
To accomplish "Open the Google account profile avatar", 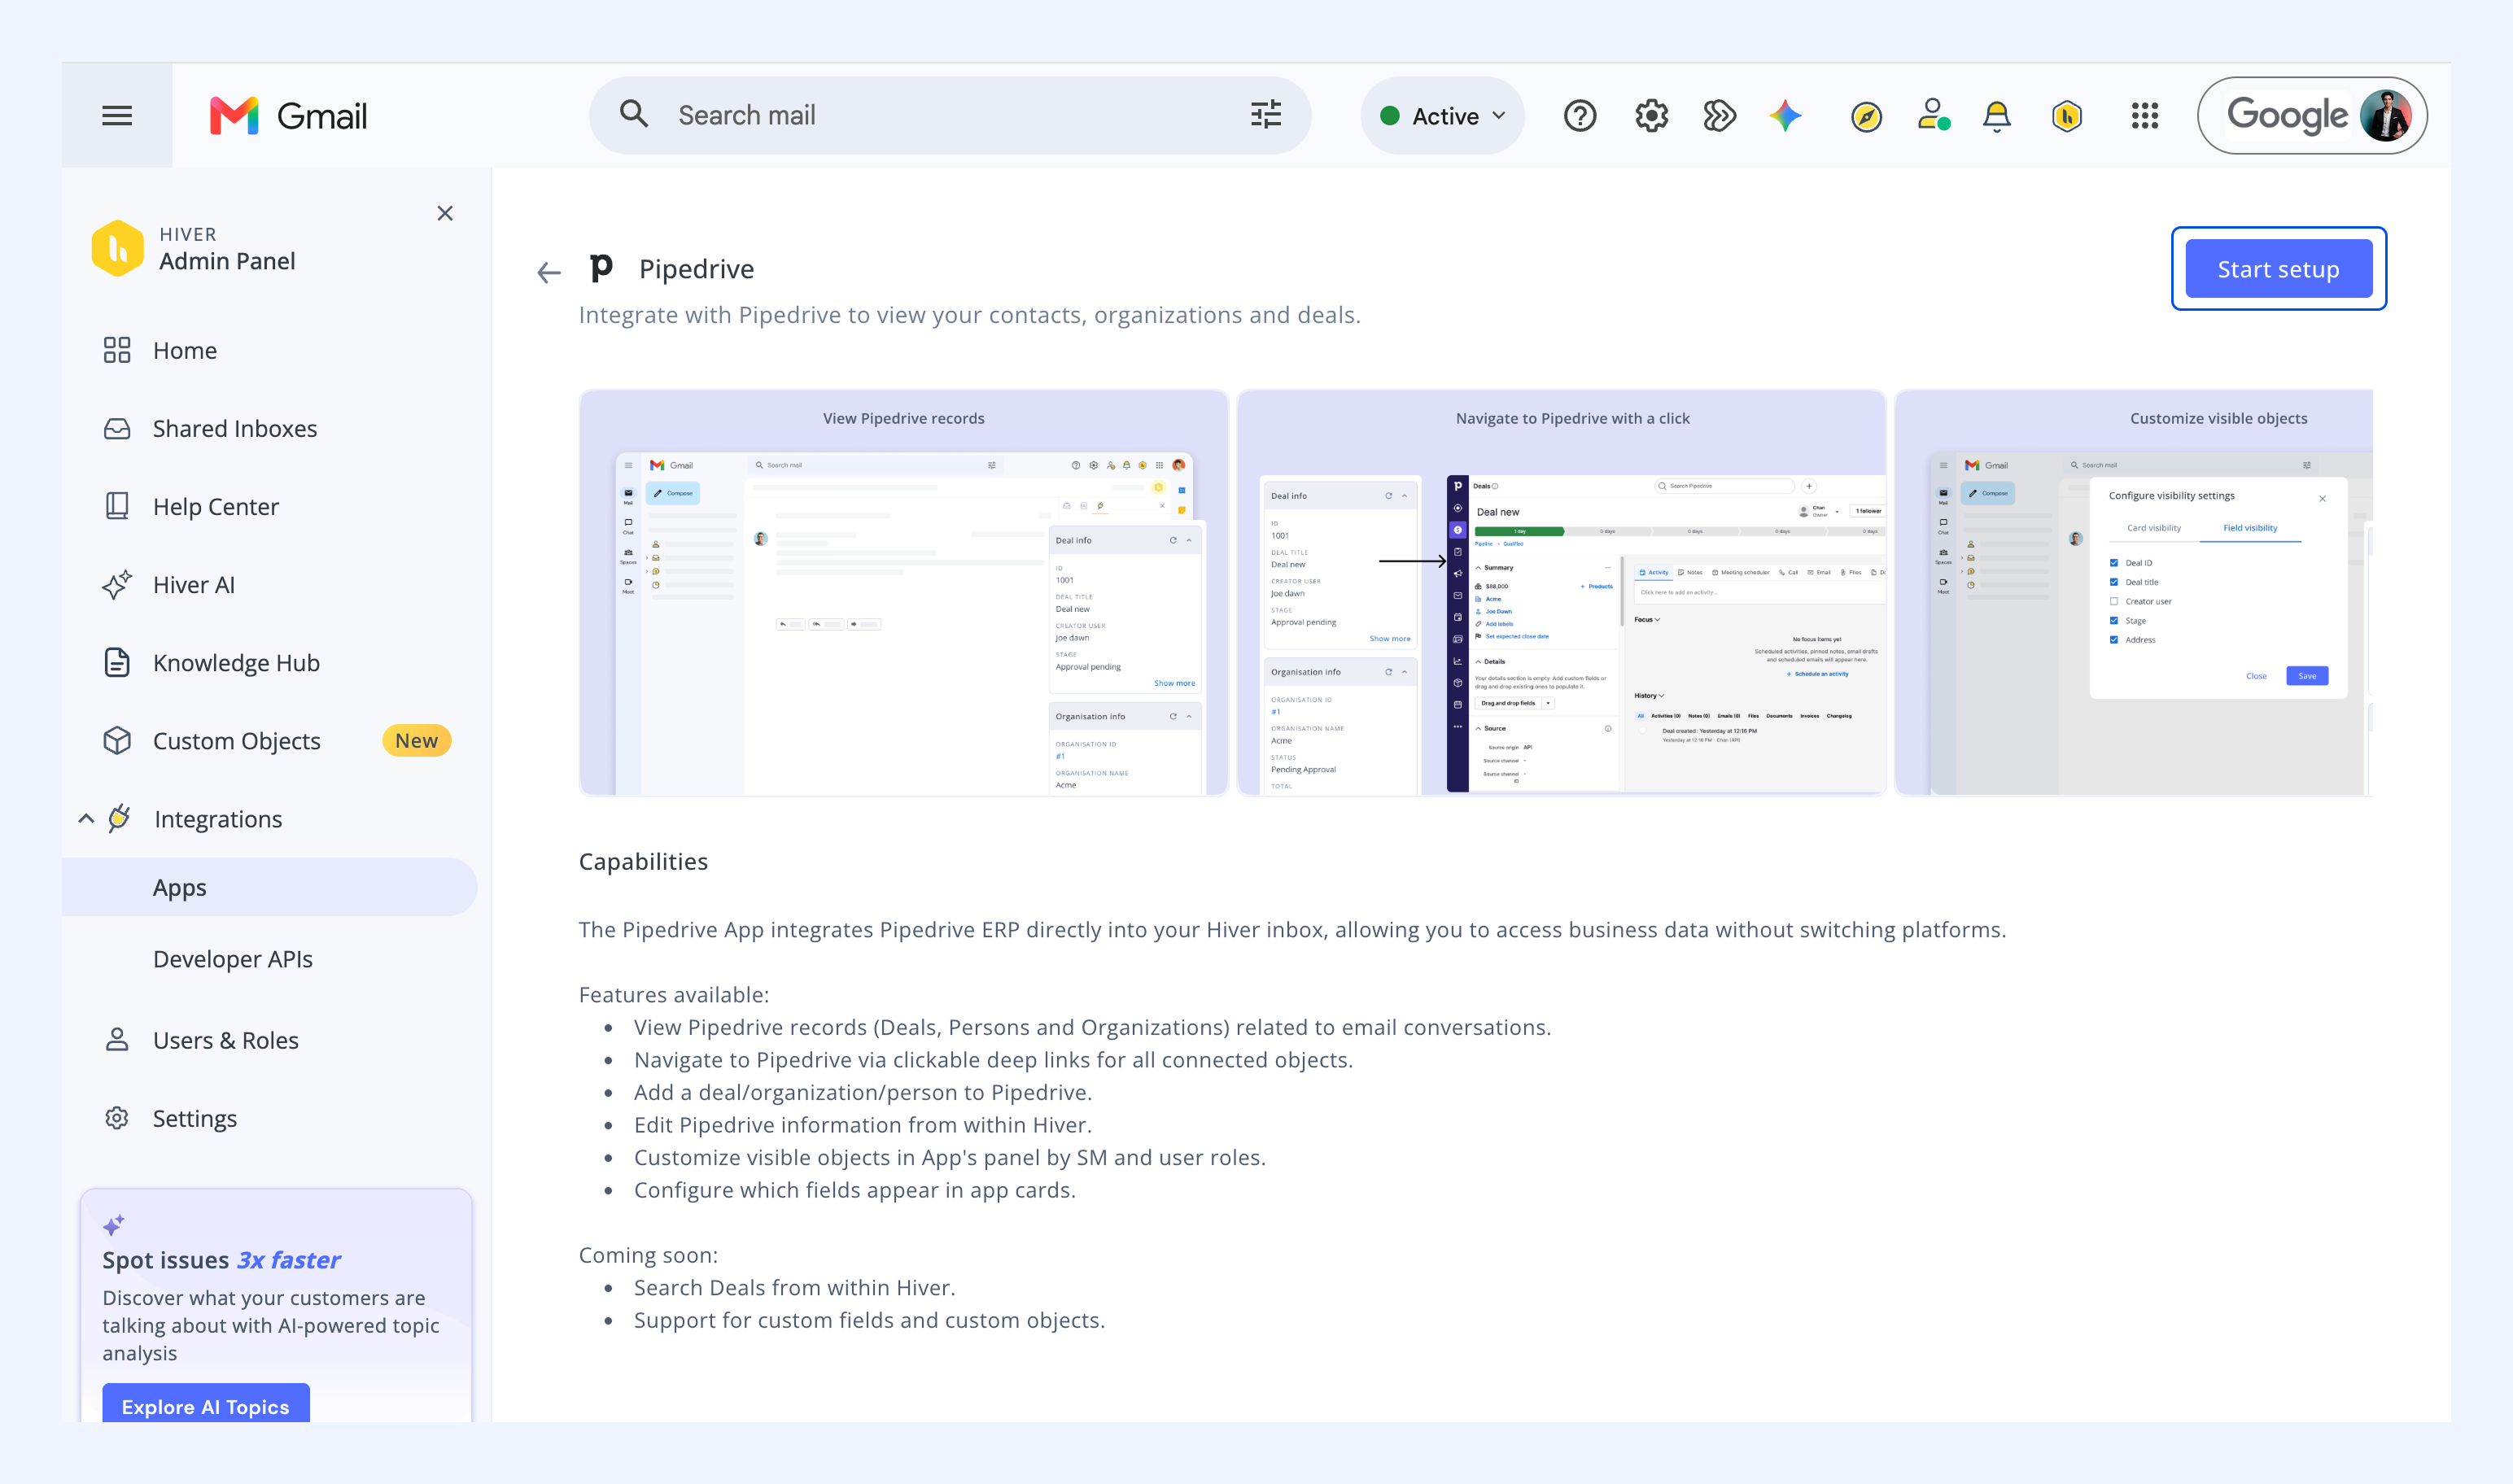I will pos(2386,116).
